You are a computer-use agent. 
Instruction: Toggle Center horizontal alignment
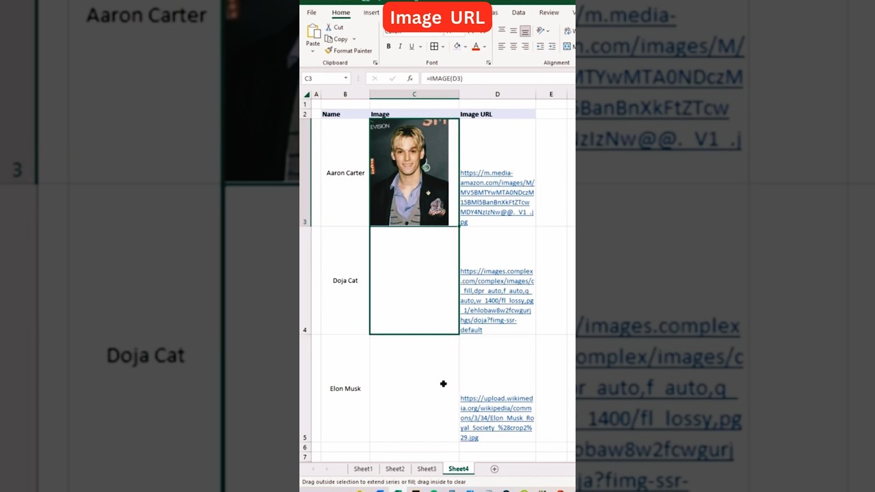(513, 46)
